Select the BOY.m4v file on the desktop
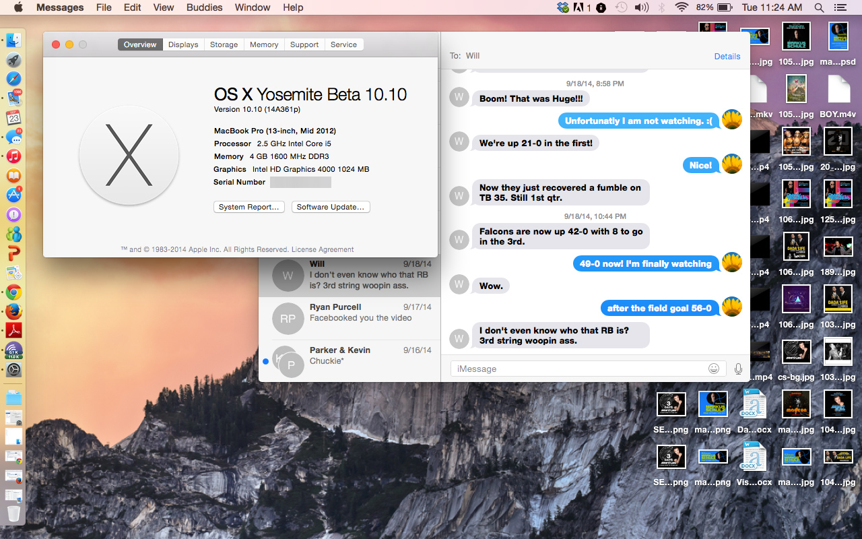The image size is (862, 539). pos(838,96)
